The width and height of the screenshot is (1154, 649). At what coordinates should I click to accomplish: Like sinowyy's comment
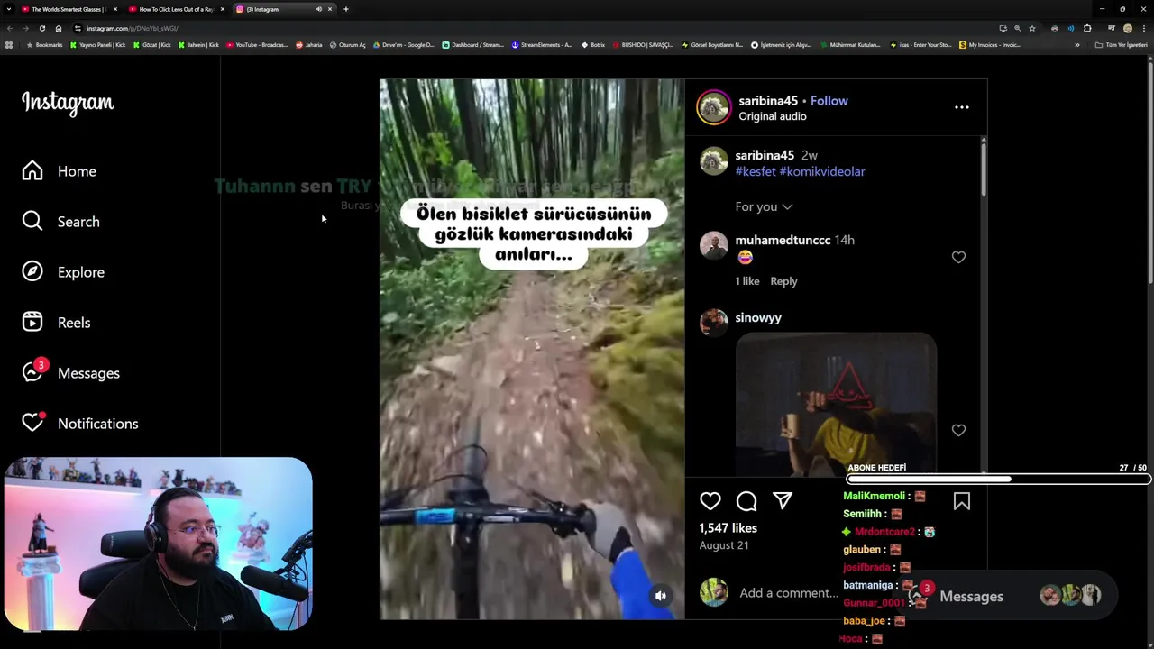[958, 430]
